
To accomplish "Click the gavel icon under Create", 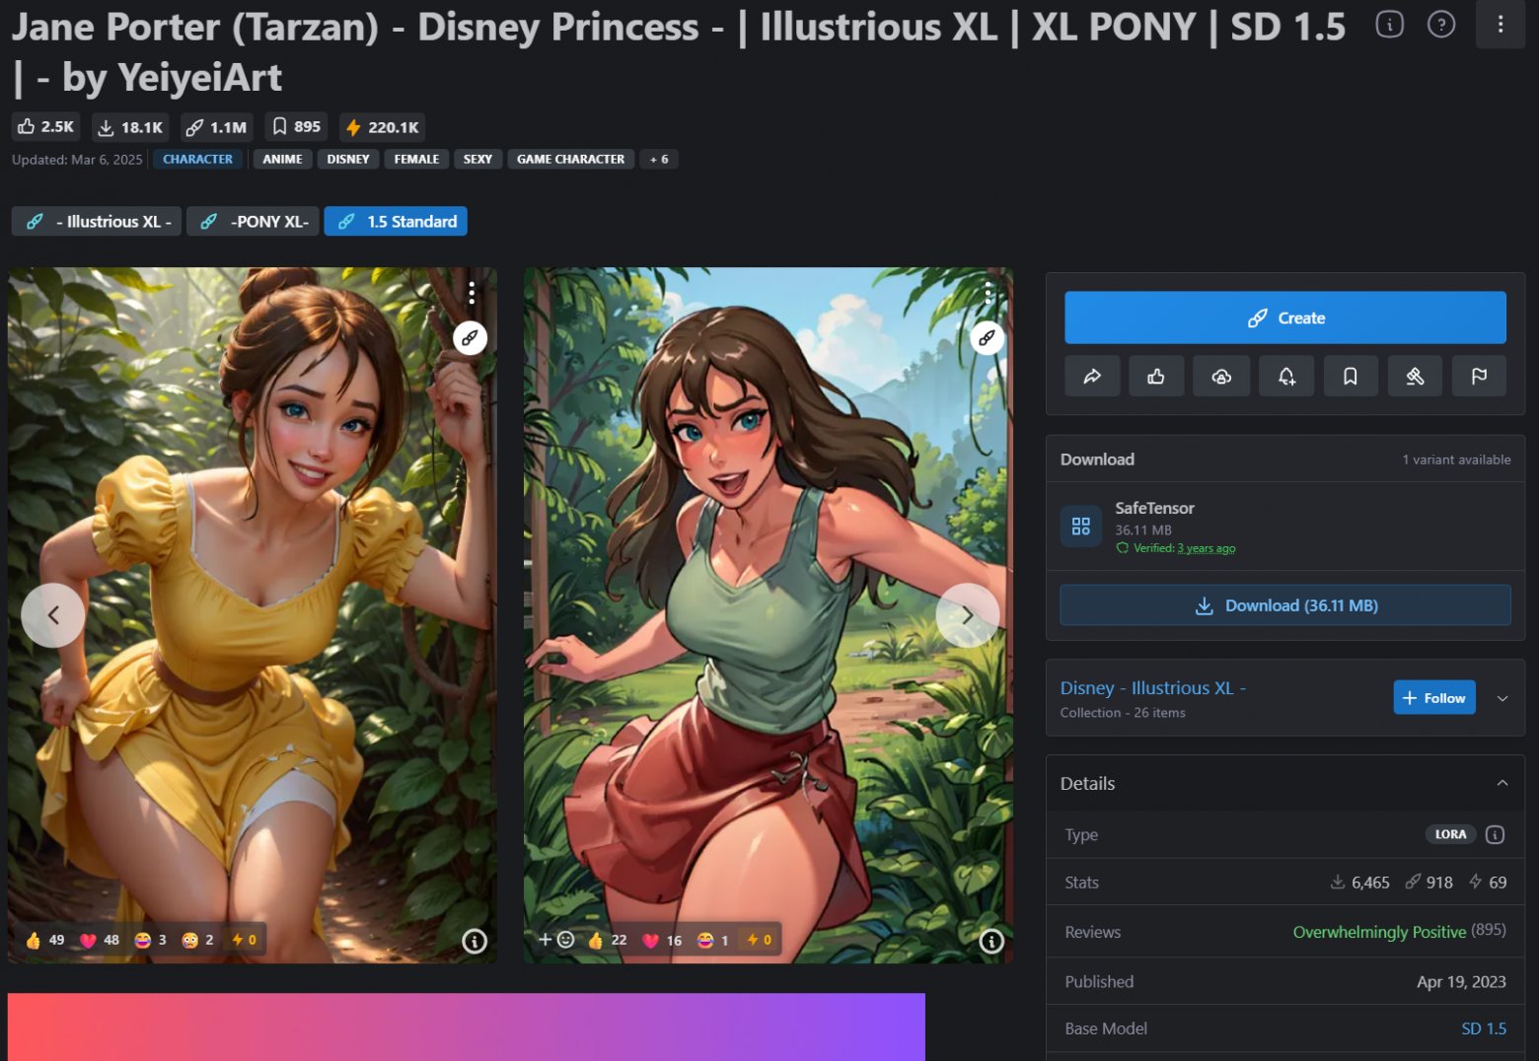I will click(x=1415, y=376).
